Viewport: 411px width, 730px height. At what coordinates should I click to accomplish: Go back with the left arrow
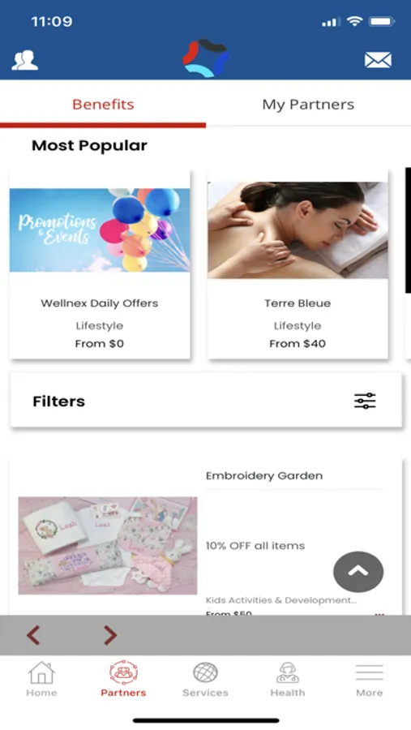[x=33, y=635]
